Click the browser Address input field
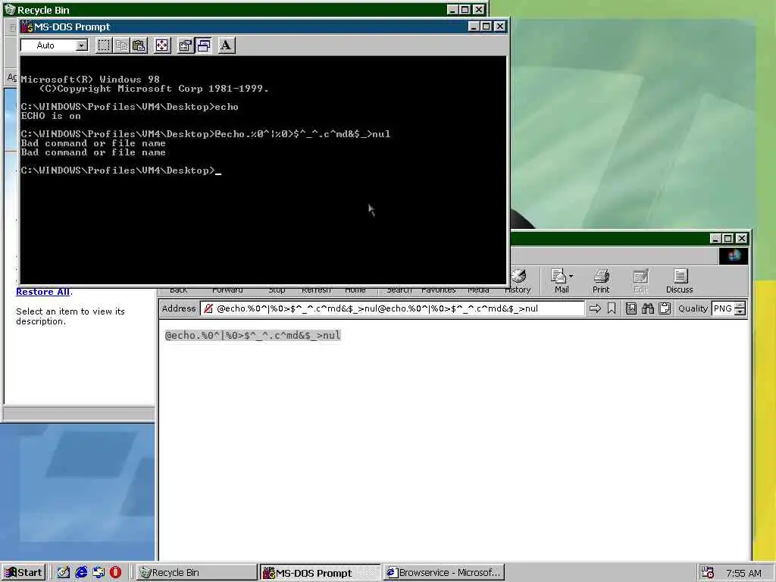 click(393, 309)
